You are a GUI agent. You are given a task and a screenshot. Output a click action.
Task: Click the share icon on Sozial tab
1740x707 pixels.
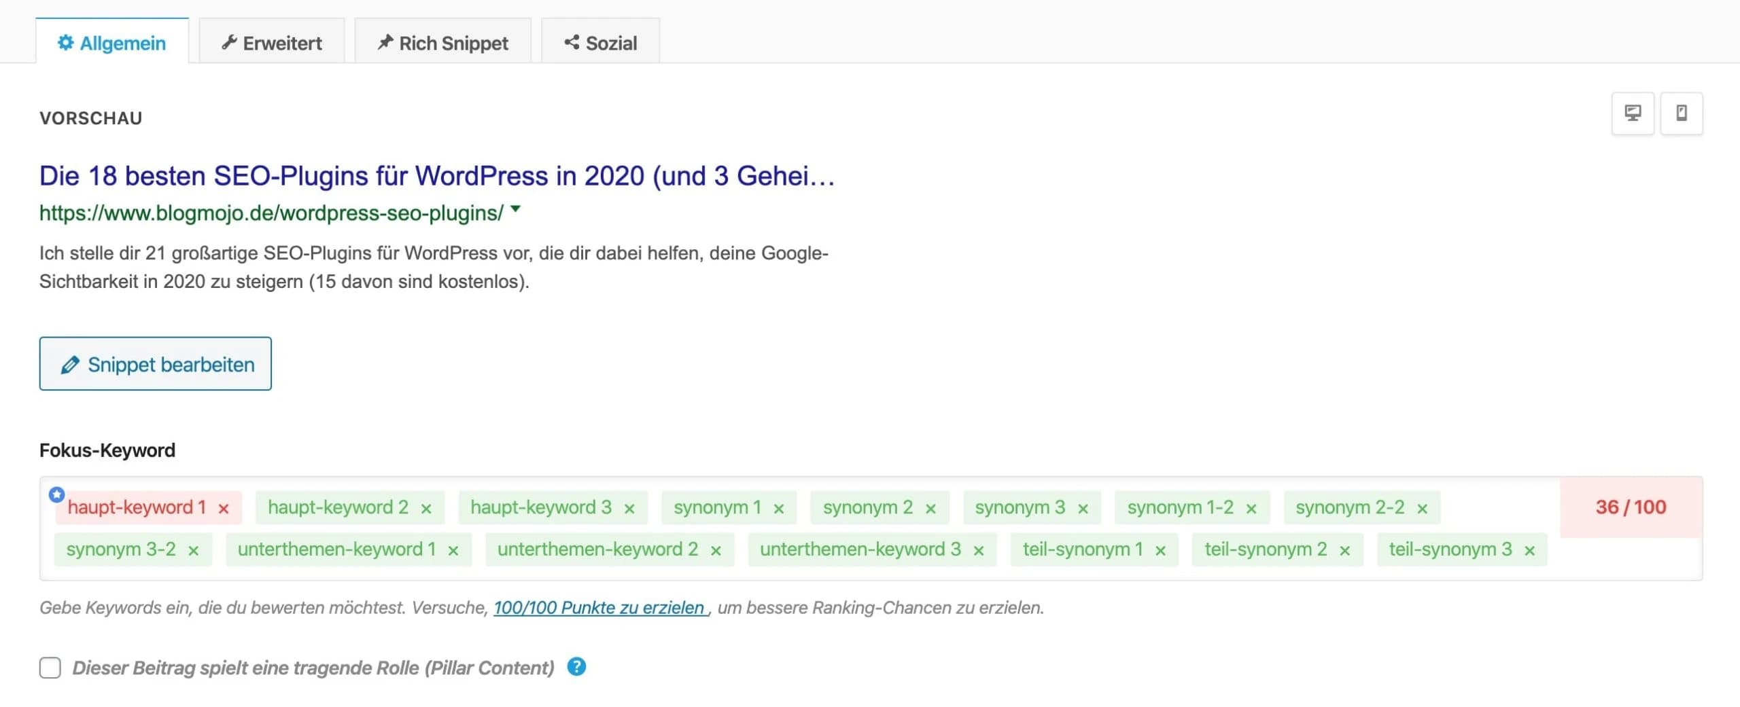[x=572, y=43]
